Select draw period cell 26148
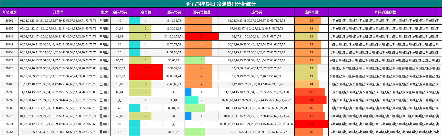This screenshot has height=136, width=442. click(x=9, y=36)
